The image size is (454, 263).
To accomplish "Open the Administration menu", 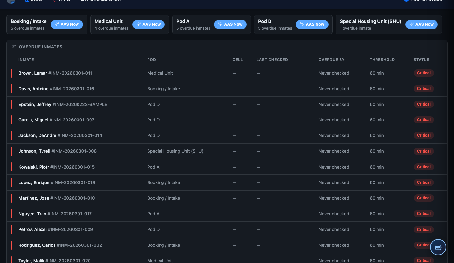I will 101,1.
